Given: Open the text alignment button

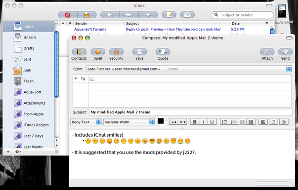Looking at the screenshot, I should (x=263, y=122).
